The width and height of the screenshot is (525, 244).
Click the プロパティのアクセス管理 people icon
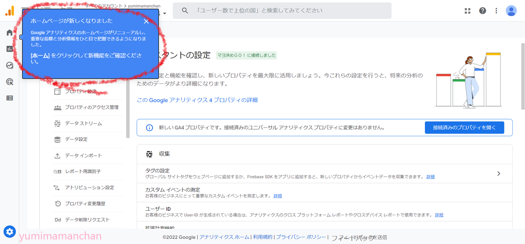[57, 107]
